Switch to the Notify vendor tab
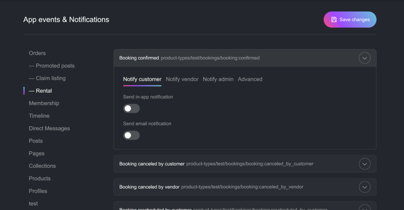 pyautogui.click(x=182, y=79)
